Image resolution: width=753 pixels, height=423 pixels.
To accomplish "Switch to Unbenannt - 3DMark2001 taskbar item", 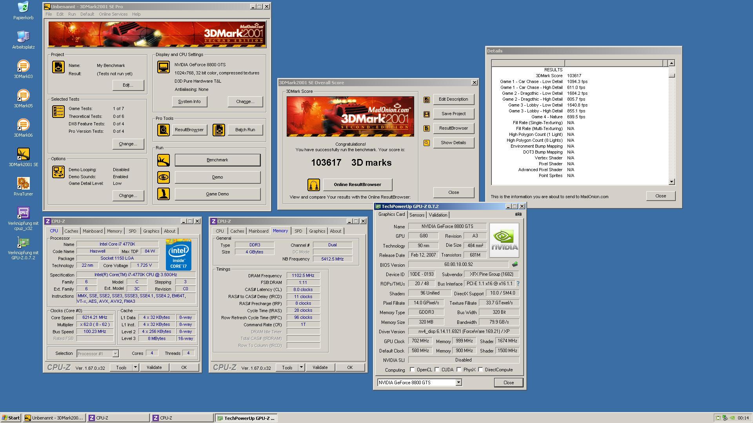I will click(54, 418).
